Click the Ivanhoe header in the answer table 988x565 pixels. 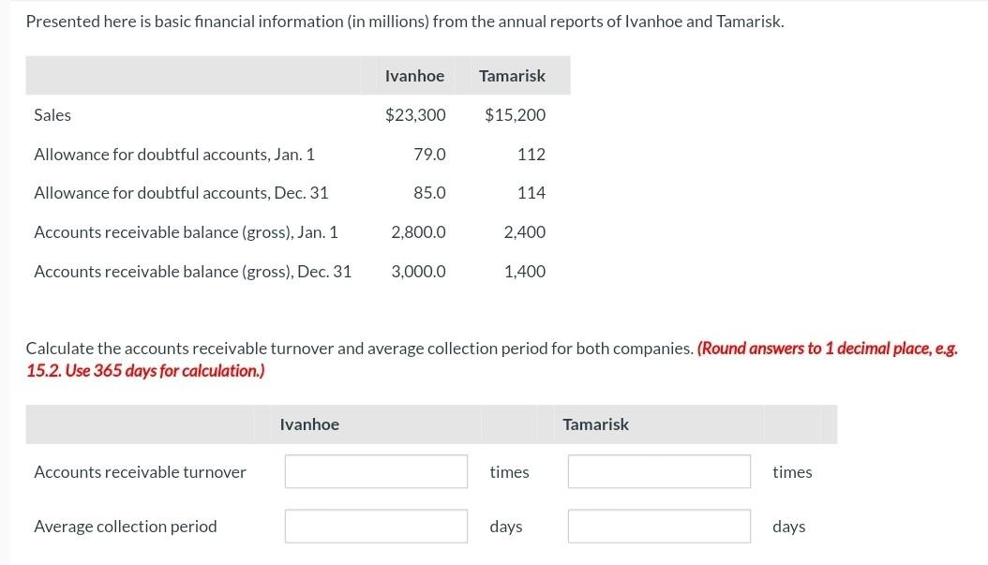[x=308, y=424]
